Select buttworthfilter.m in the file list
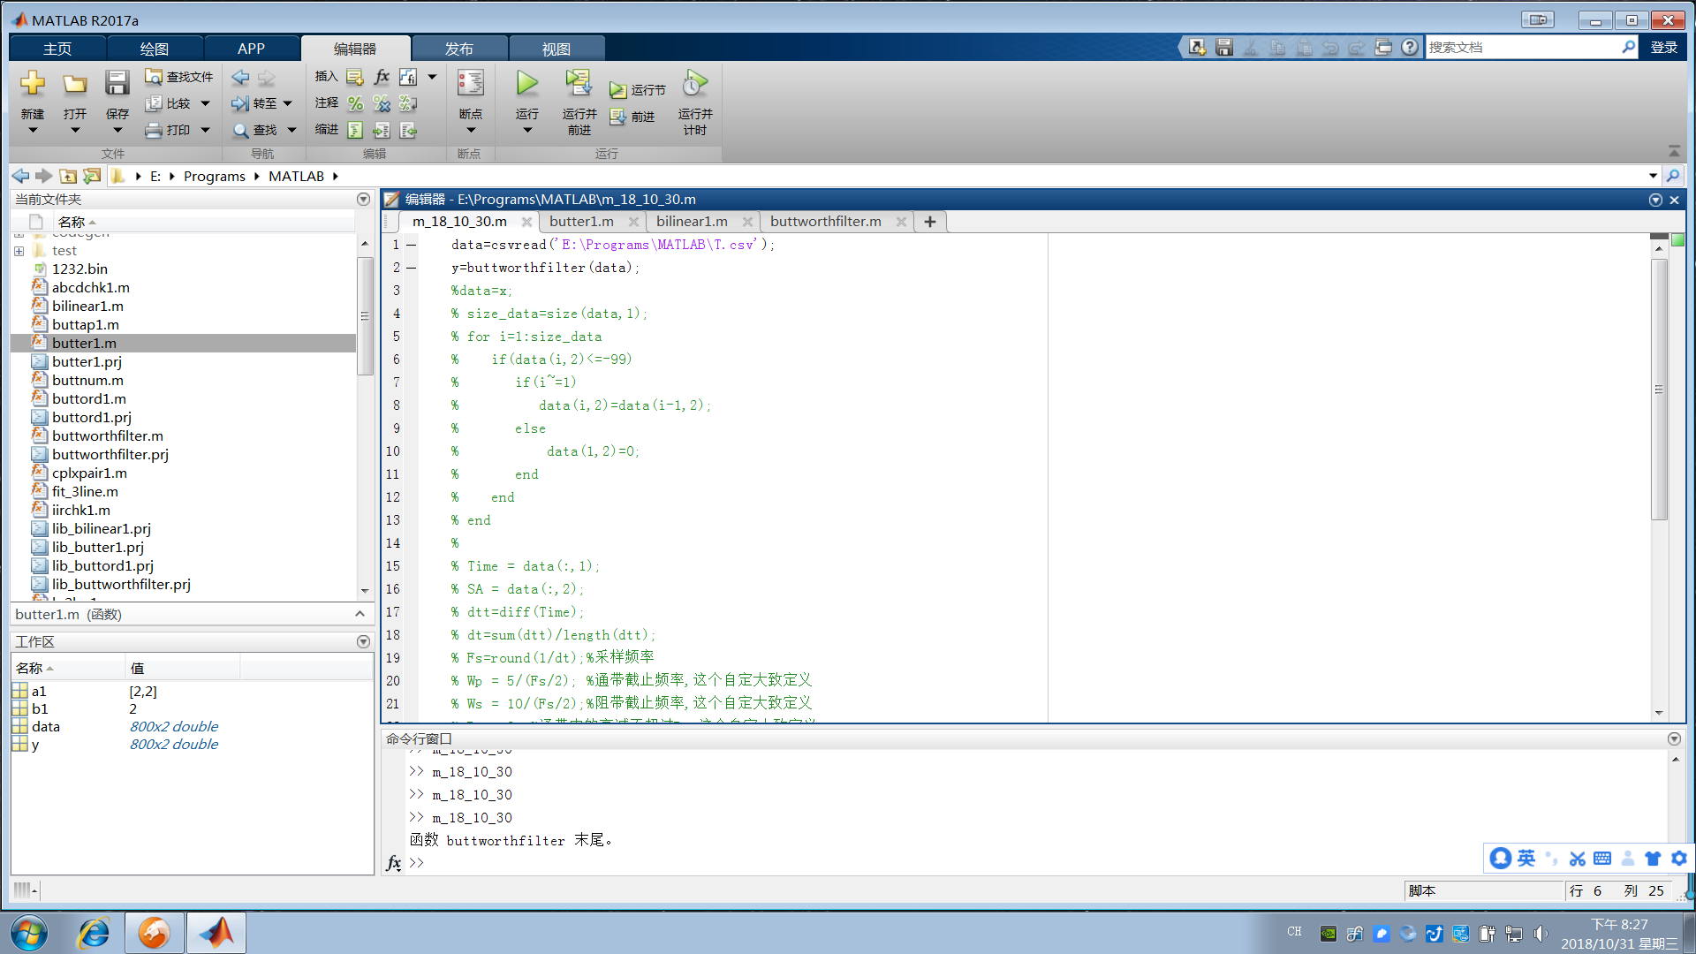Image resolution: width=1696 pixels, height=954 pixels. point(107,435)
